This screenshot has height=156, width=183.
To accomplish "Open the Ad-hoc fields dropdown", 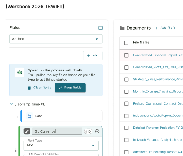I will point(56,39).
